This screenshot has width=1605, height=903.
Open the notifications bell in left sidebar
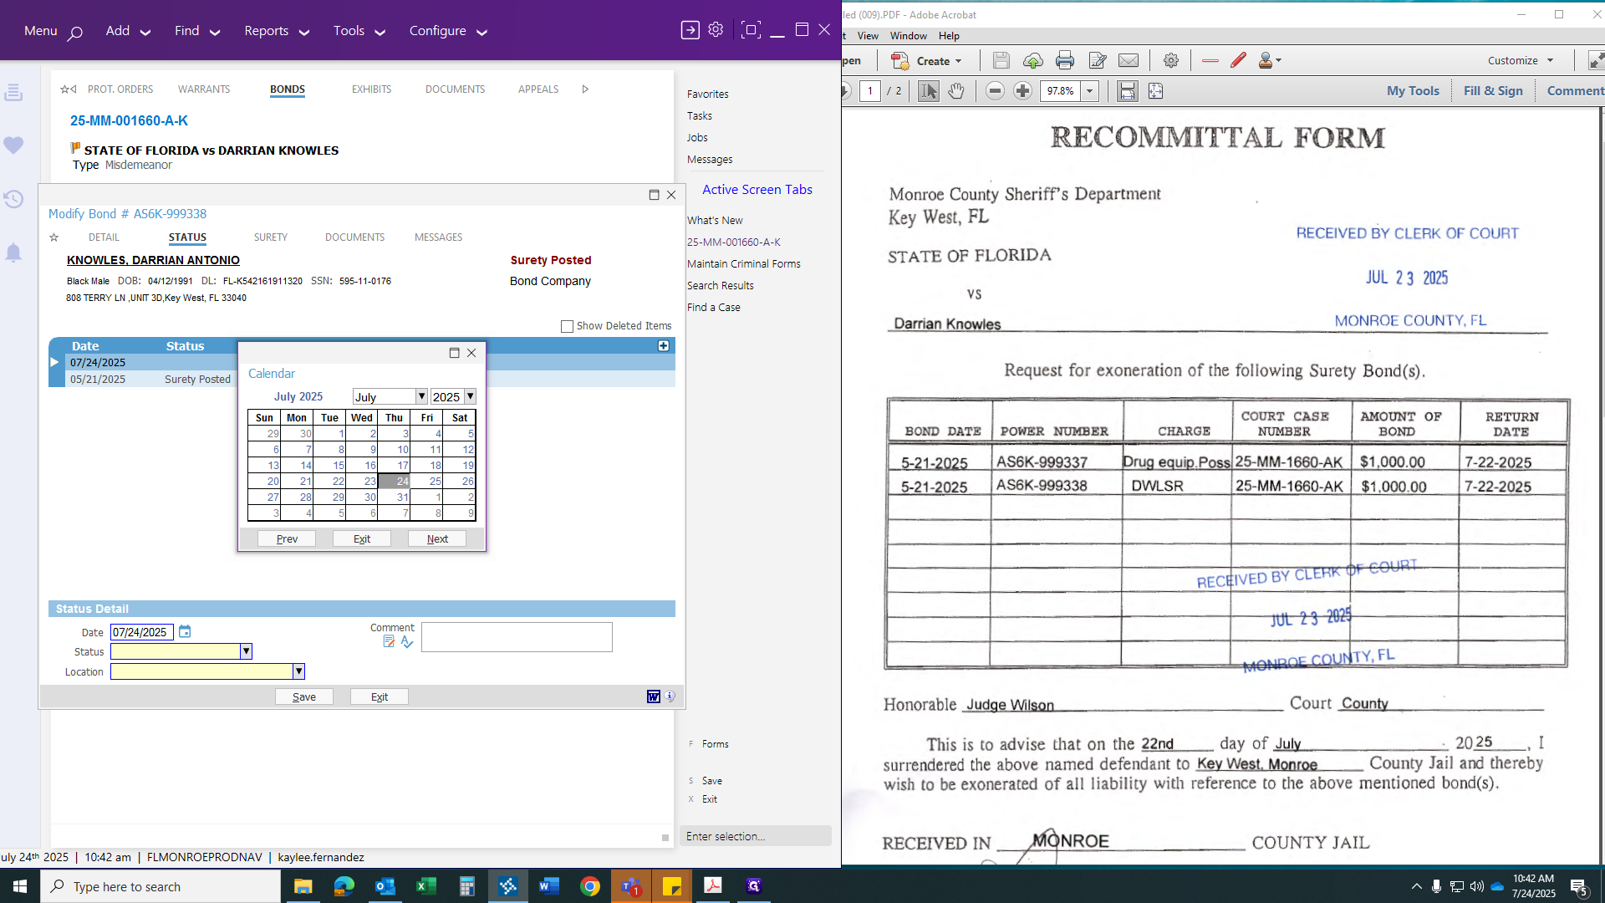coord(13,253)
